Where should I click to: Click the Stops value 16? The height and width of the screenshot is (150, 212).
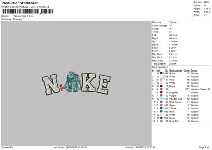pos(170,29)
